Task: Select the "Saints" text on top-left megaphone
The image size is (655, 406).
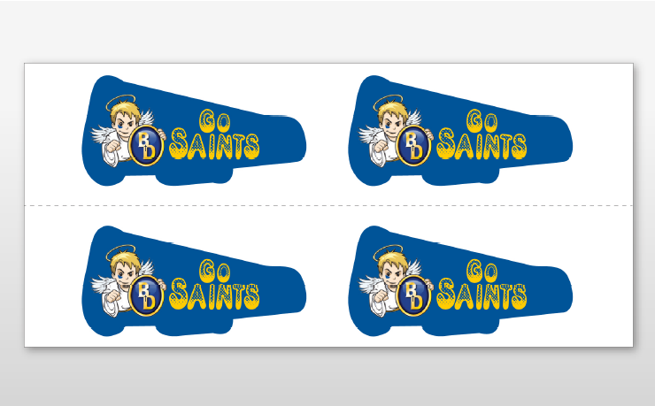Action: pos(214,145)
